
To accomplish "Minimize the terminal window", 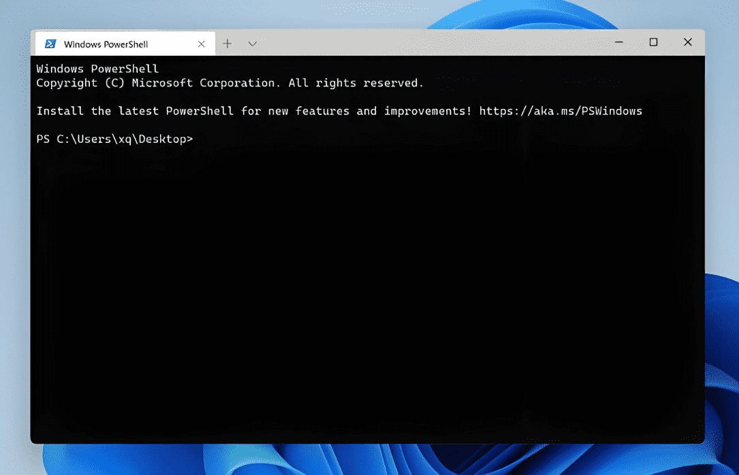I will tap(619, 42).
